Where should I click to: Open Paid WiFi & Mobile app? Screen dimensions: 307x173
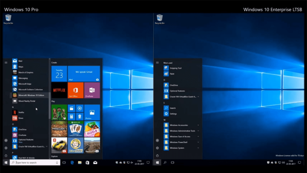pos(29,158)
